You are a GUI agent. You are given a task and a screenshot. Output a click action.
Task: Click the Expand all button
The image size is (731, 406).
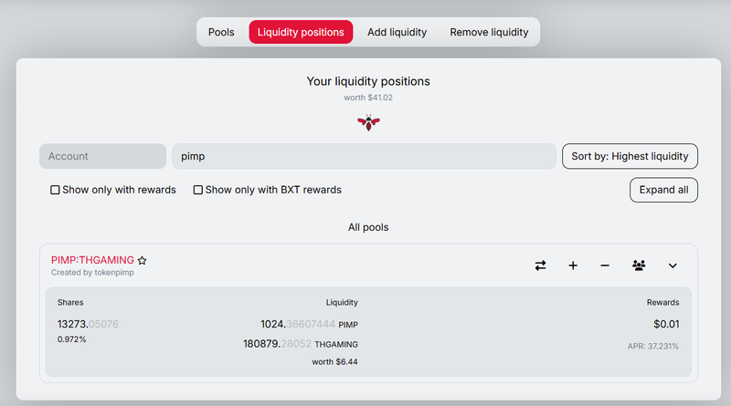point(663,190)
